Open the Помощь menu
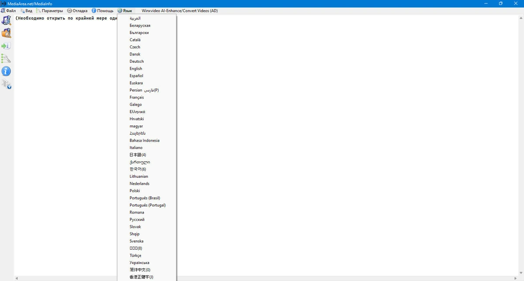This screenshot has height=281, width=524. pos(103,10)
